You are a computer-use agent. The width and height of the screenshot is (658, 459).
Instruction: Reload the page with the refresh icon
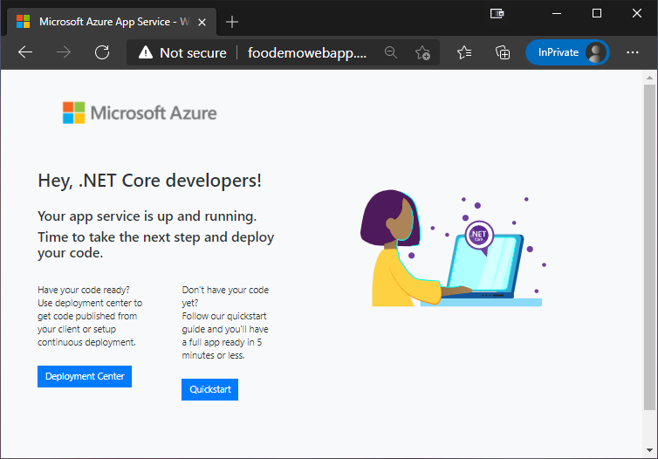pyautogui.click(x=102, y=52)
